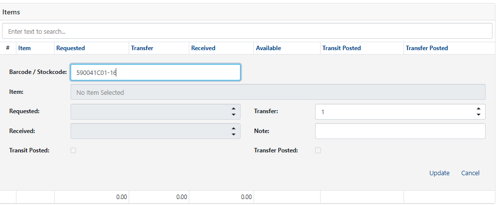Click the Requested field up arrow
The height and width of the screenshot is (206, 497).
(x=233, y=109)
